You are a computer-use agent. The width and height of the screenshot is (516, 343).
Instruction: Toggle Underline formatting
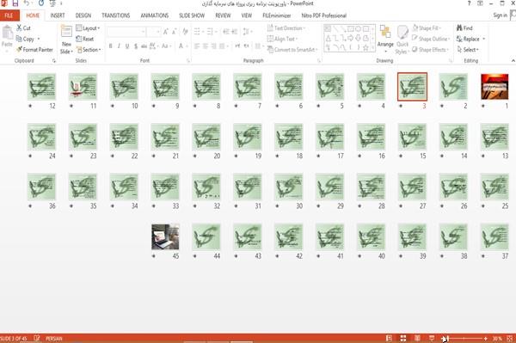(x=127, y=46)
